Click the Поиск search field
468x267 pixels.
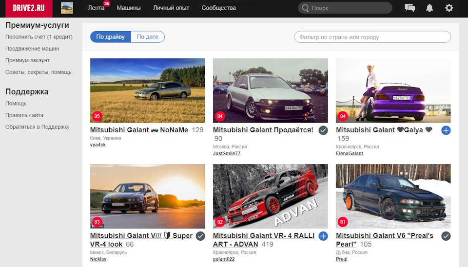click(x=345, y=8)
